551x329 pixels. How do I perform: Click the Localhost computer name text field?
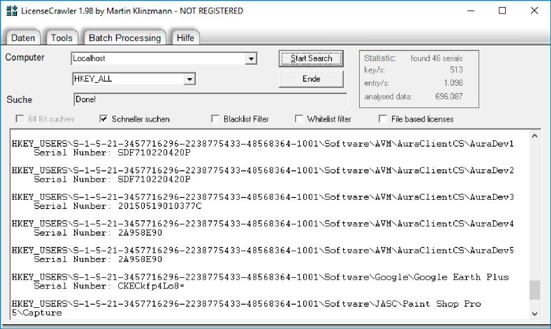point(158,59)
